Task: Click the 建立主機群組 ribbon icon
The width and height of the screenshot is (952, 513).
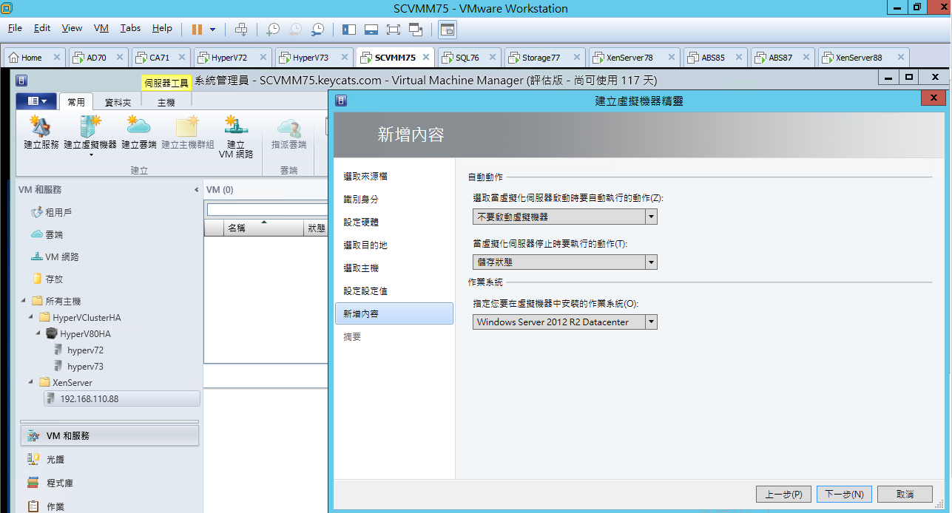Action: [x=188, y=133]
